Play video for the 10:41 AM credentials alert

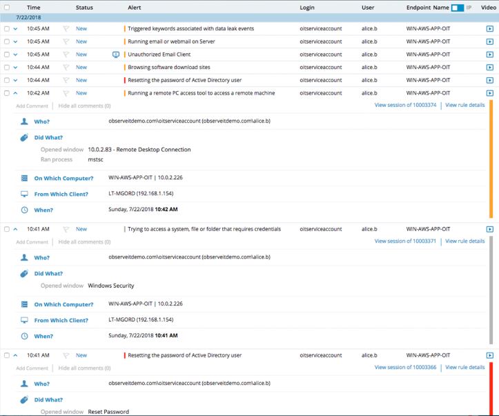[489, 229]
